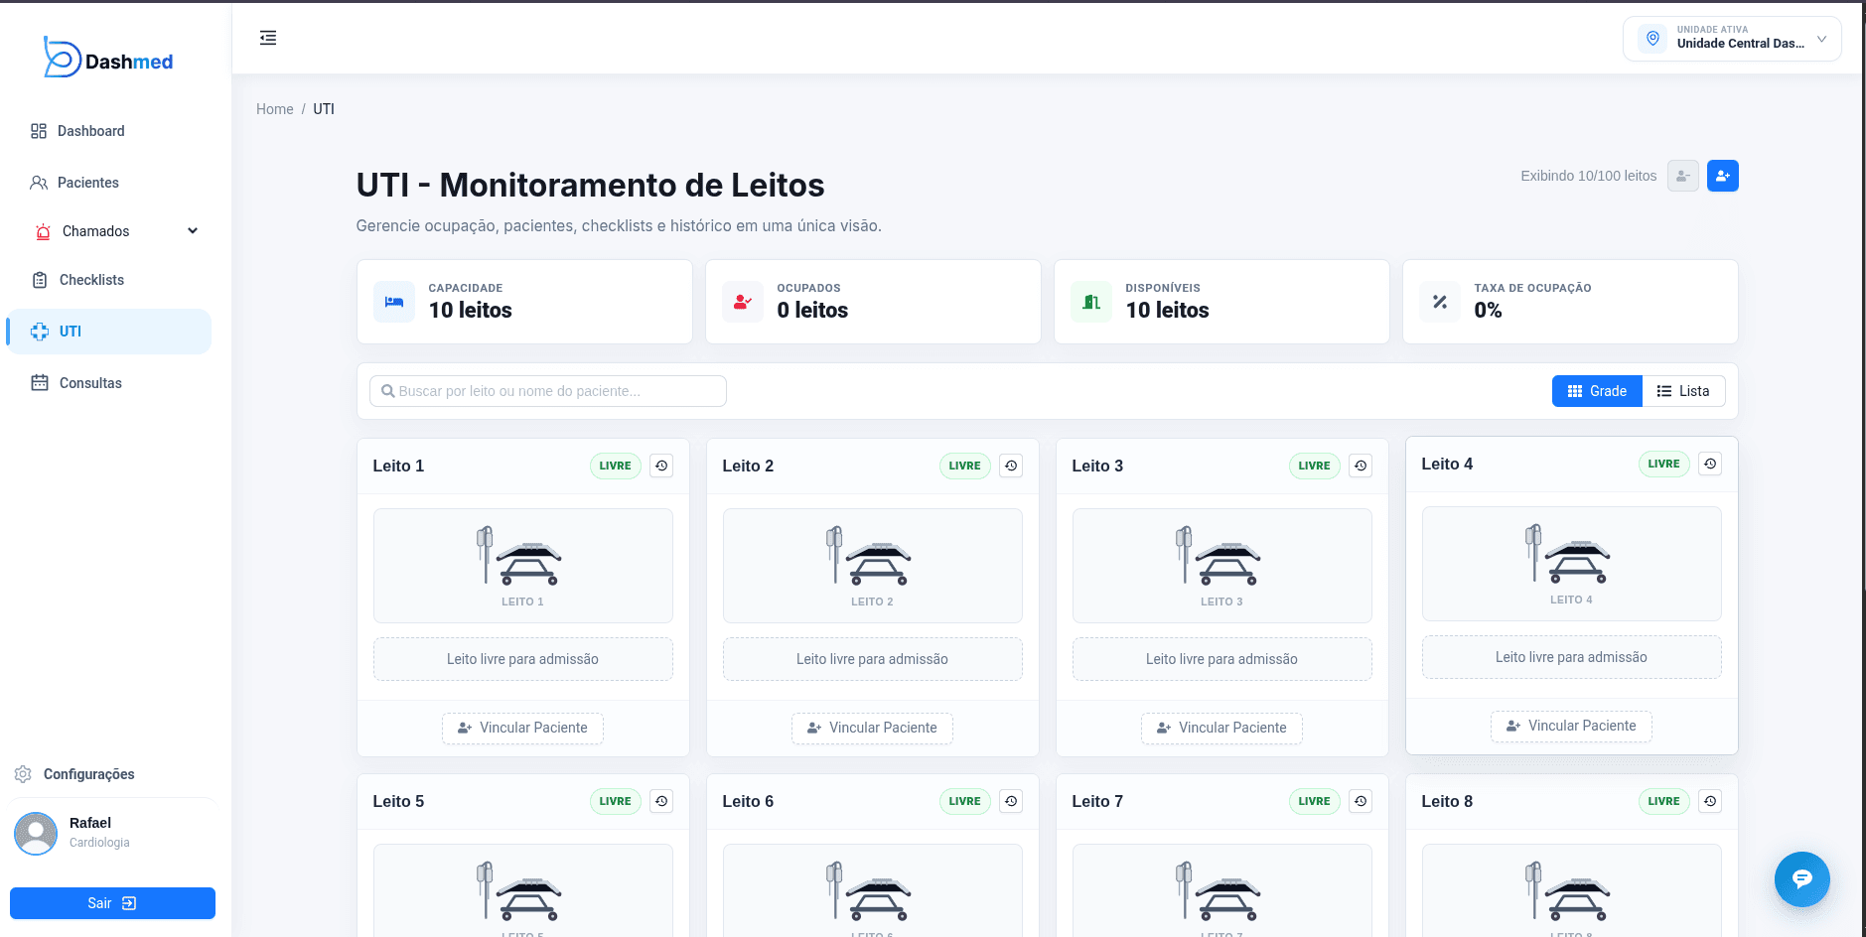Click the Leito 2 bed illustration

[868, 556]
